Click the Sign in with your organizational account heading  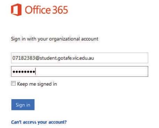pos(55,39)
